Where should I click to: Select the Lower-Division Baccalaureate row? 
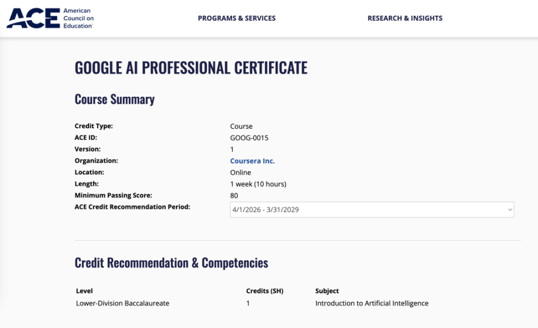point(252,303)
